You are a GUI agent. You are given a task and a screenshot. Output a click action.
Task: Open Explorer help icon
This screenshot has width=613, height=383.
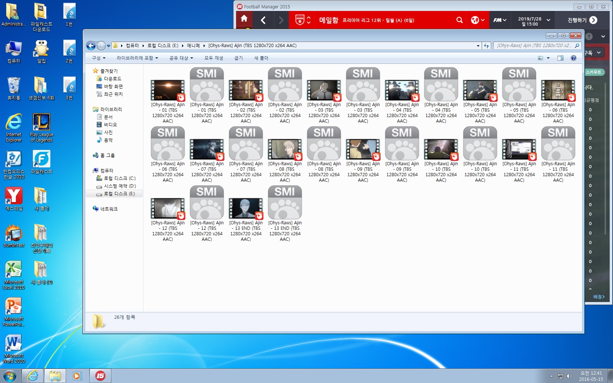[574, 58]
